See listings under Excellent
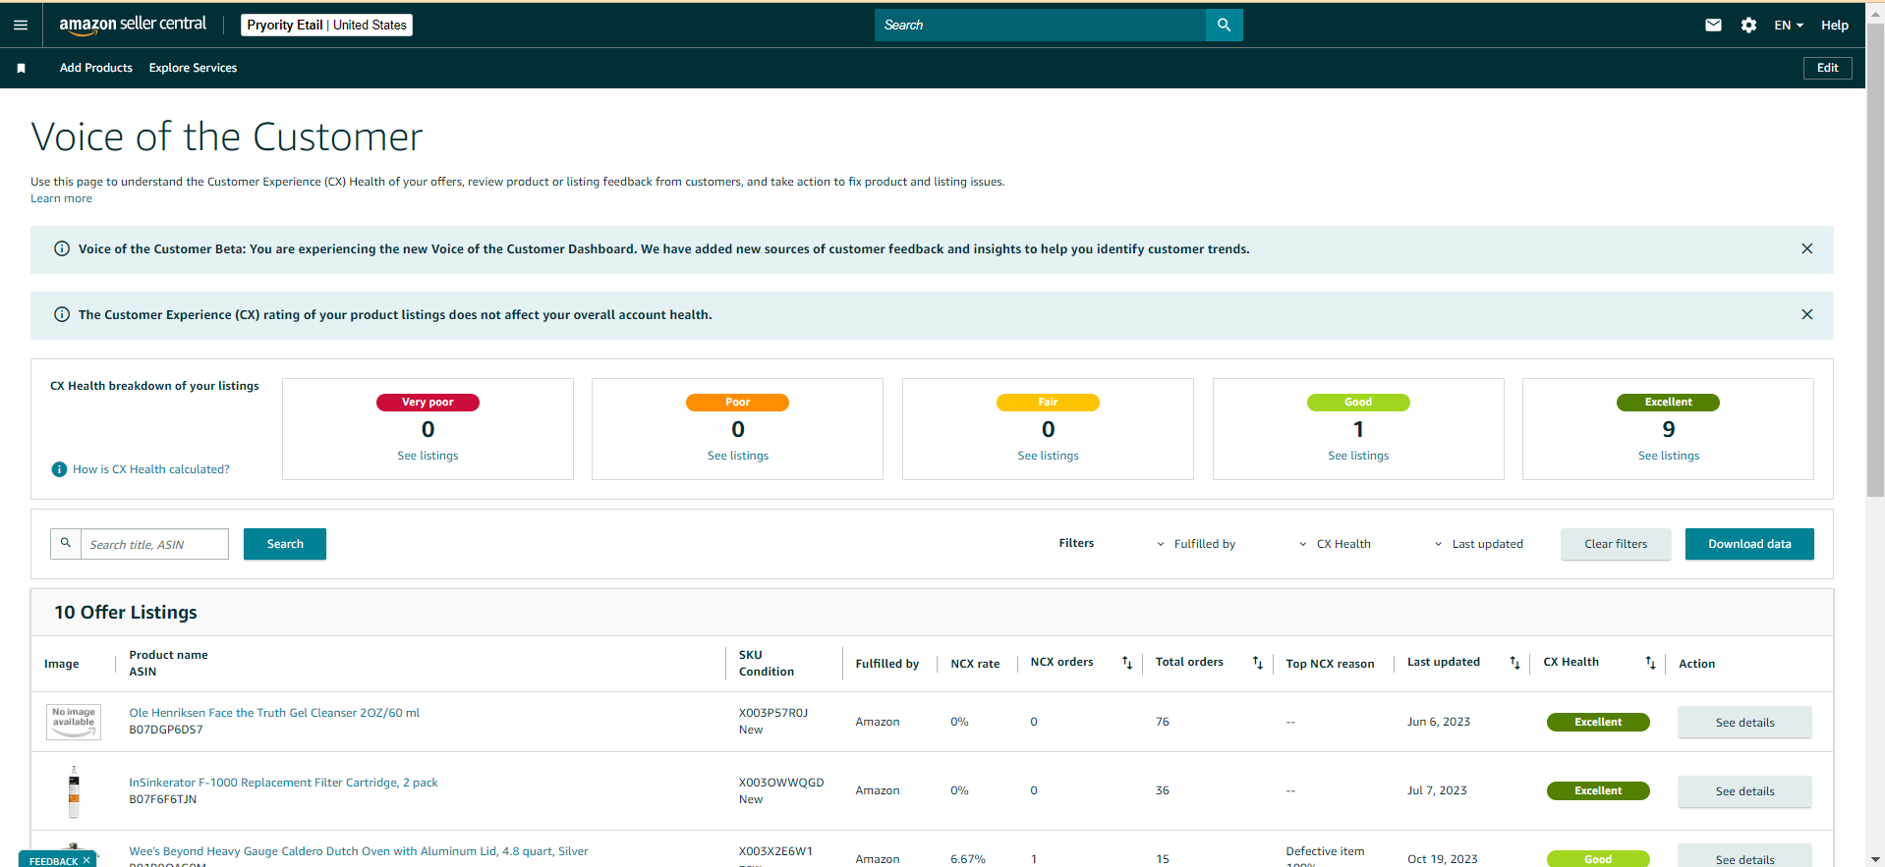Screen dimensions: 1885x867 pos(1668,456)
